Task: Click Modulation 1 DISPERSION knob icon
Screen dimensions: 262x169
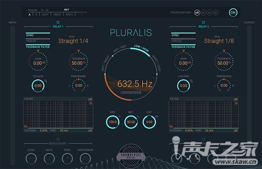Action: point(85,159)
